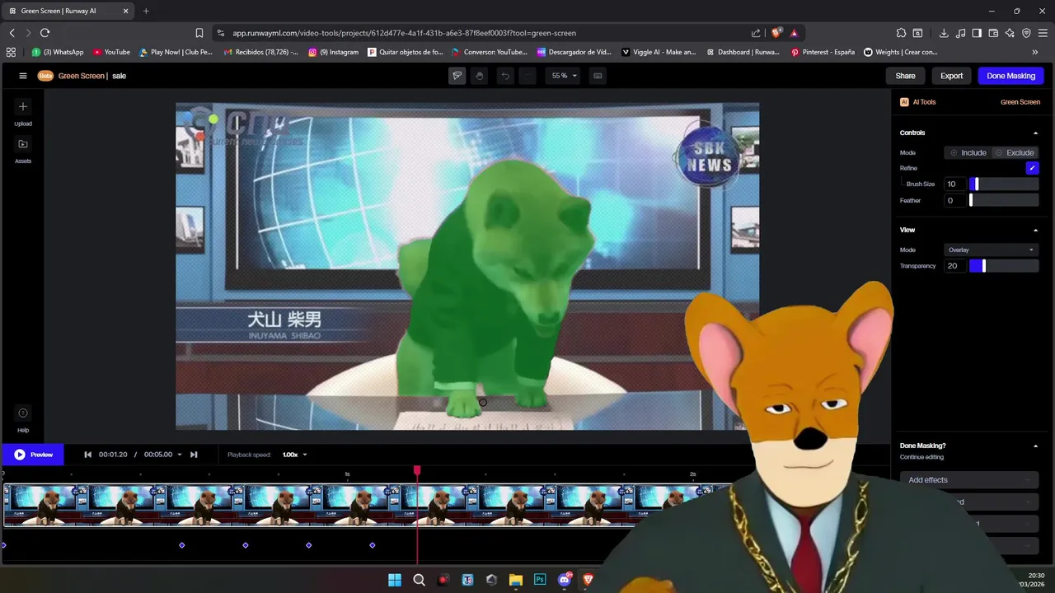Screen dimensions: 1055x593
Task: Open the Instagram bookmark
Action: [x=334, y=52]
